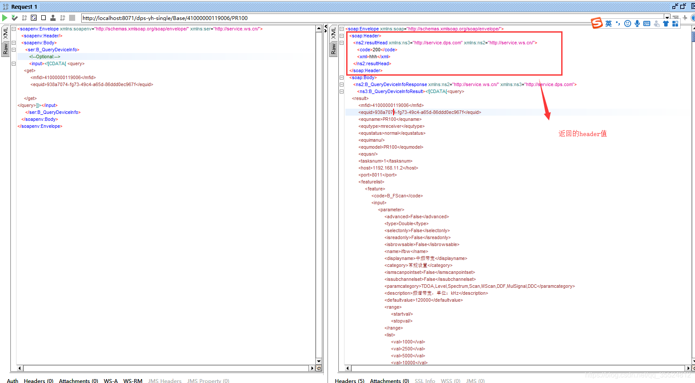Click the second arrow-box icon in title bar
The width and height of the screenshot is (695, 383).
(683, 6)
